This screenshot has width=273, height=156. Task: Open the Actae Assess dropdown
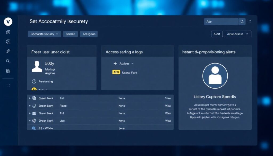[238, 34]
